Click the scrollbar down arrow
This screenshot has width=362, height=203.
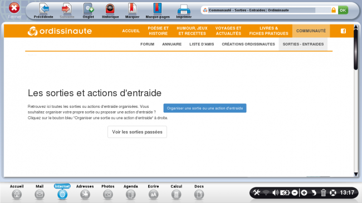356,174
